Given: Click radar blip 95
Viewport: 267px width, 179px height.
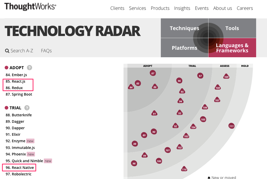Looking at the screenshot, I should click(182, 91).
